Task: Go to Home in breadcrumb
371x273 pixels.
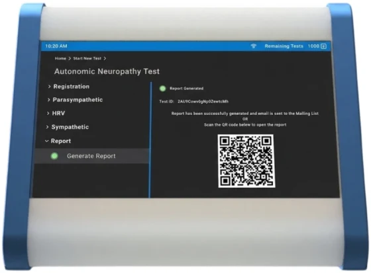Action: click(60, 58)
